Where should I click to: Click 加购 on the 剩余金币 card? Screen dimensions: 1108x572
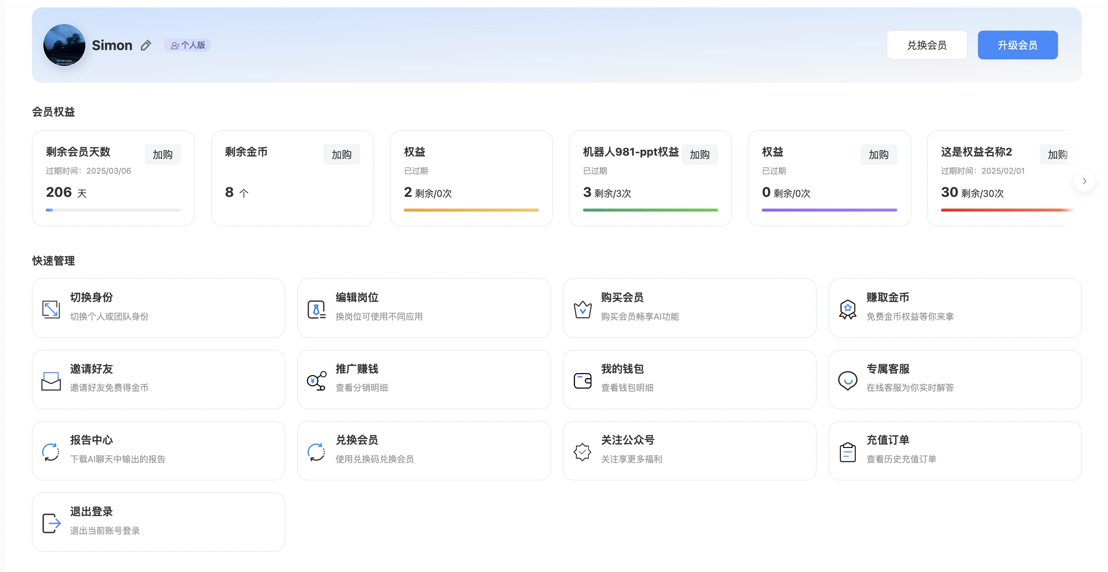341,154
